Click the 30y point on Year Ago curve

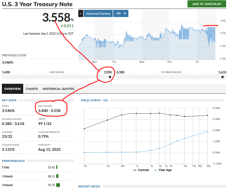pyautogui.click(x=207, y=132)
